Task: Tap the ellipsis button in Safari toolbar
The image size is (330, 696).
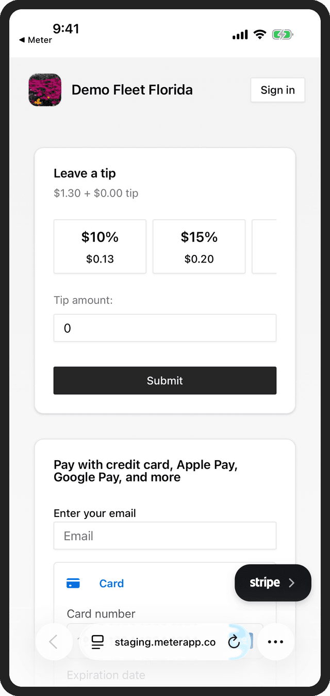Action: click(x=276, y=642)
